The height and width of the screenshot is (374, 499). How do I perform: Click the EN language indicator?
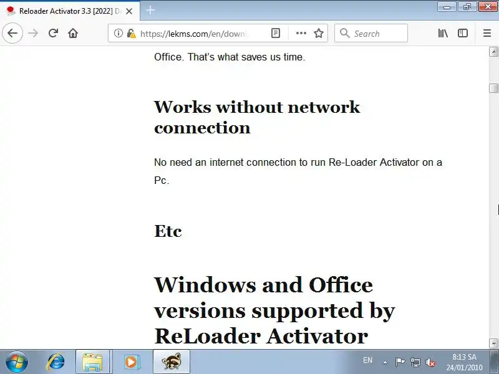pos(367,360)
